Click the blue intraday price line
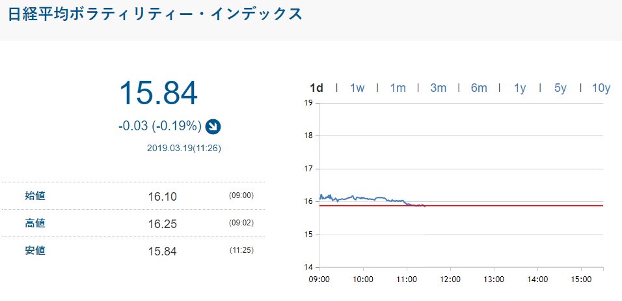Screen dimensions: 622x301 364,197
